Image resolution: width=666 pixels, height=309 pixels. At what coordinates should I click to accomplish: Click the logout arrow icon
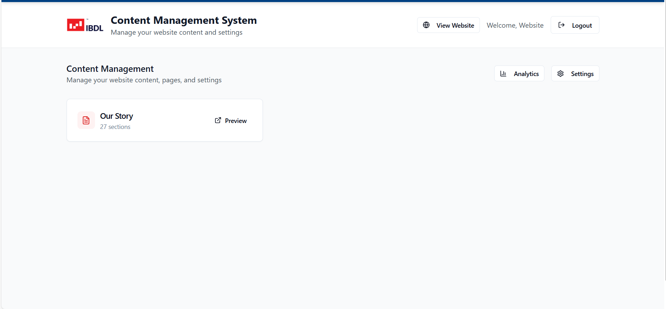point(561,25)
